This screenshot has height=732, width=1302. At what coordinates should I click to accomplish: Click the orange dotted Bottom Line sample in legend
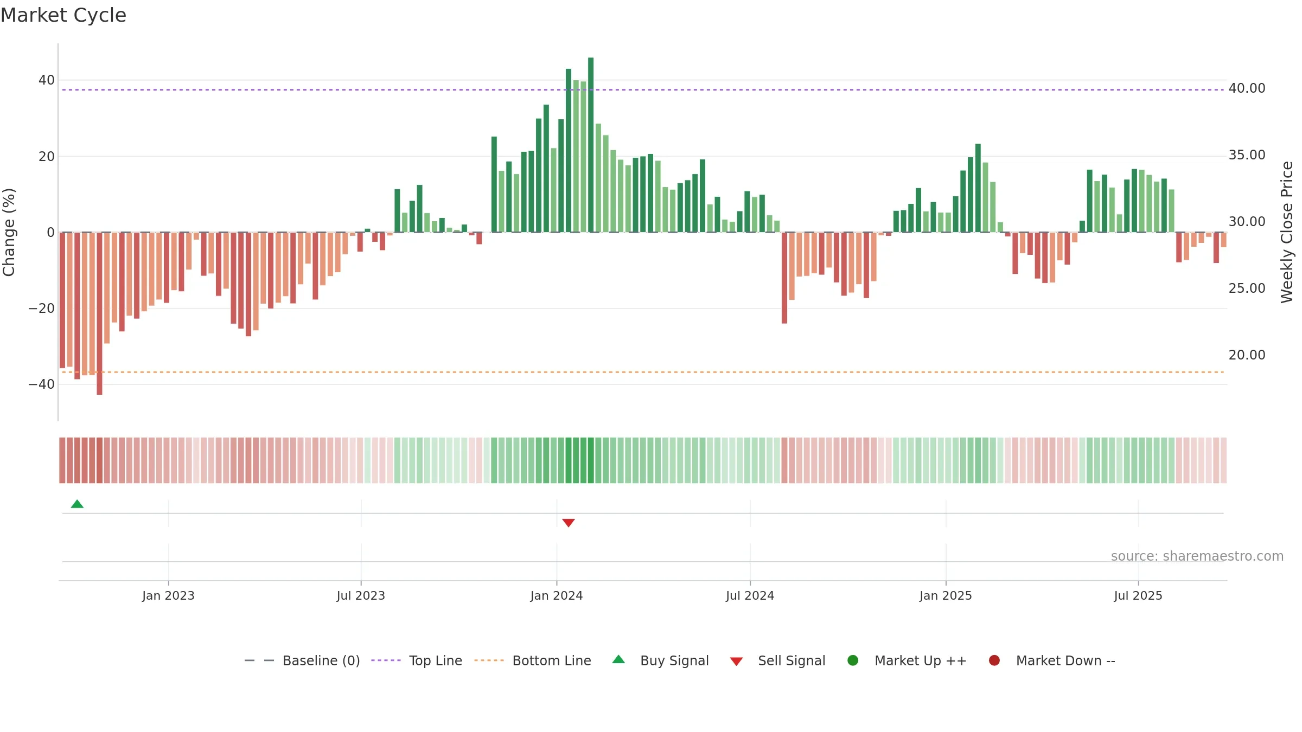point(489,660)
